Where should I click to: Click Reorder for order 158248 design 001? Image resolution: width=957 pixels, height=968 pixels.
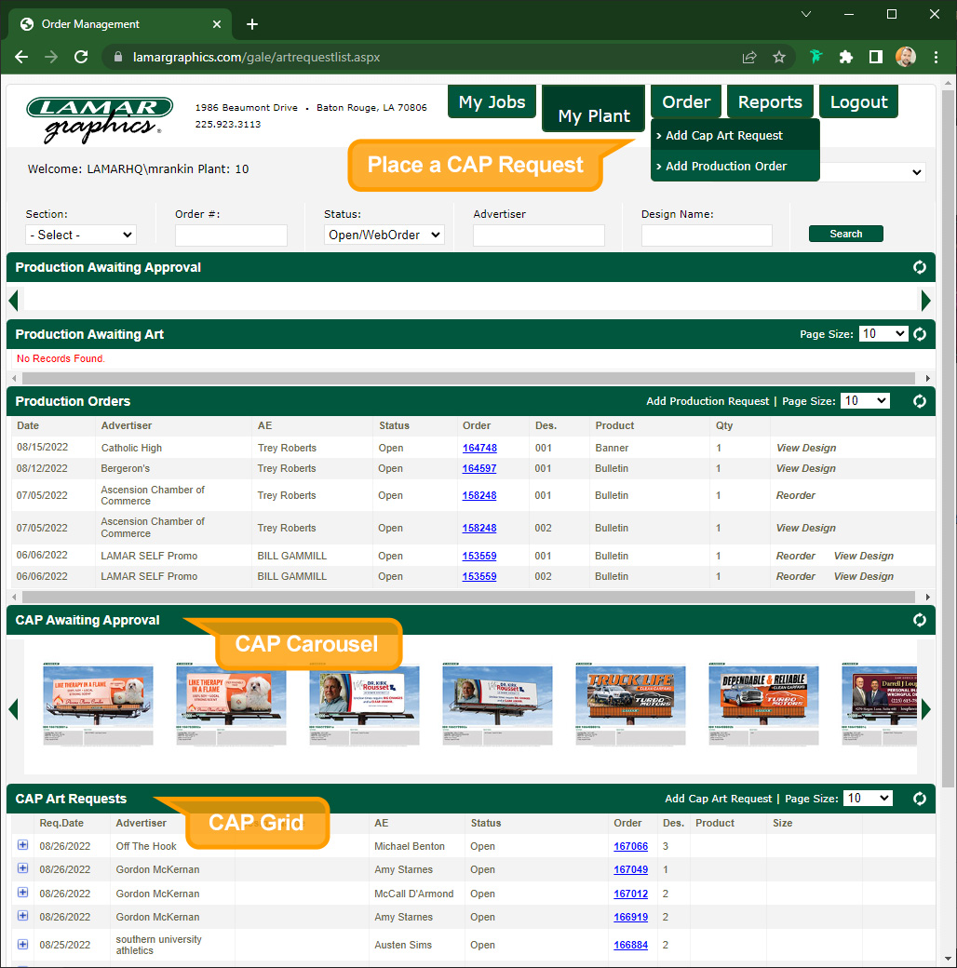(795, 496)
